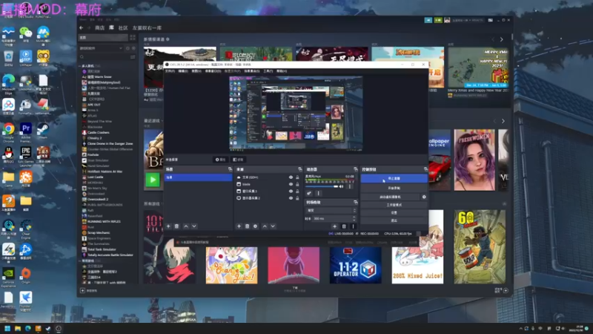Click 停止直播 button in OBS controls
593x334 pixels.
[394, 178]
